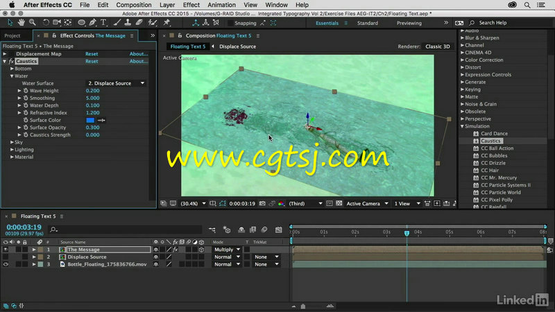Toggle visibility of Displace Source layer
The height and width of the screenshot is (312, 555).
6,257
